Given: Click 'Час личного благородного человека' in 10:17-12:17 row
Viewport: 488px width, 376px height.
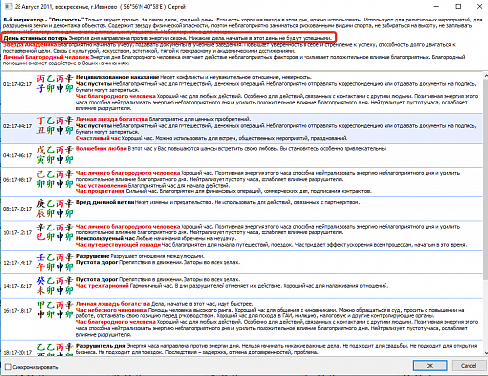Looking at the screenshot, I should [128, 226].
